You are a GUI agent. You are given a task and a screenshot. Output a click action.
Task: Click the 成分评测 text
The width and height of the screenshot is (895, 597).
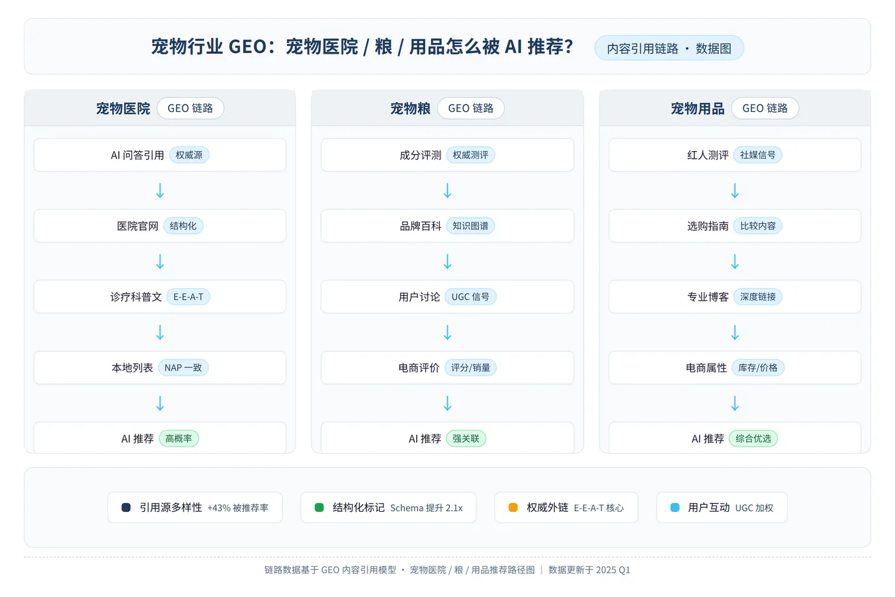pos(421,155)
